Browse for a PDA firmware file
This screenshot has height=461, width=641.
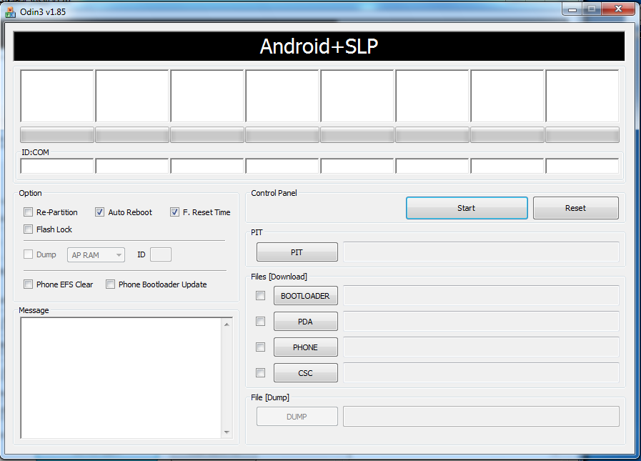click(x=306, y=321)
